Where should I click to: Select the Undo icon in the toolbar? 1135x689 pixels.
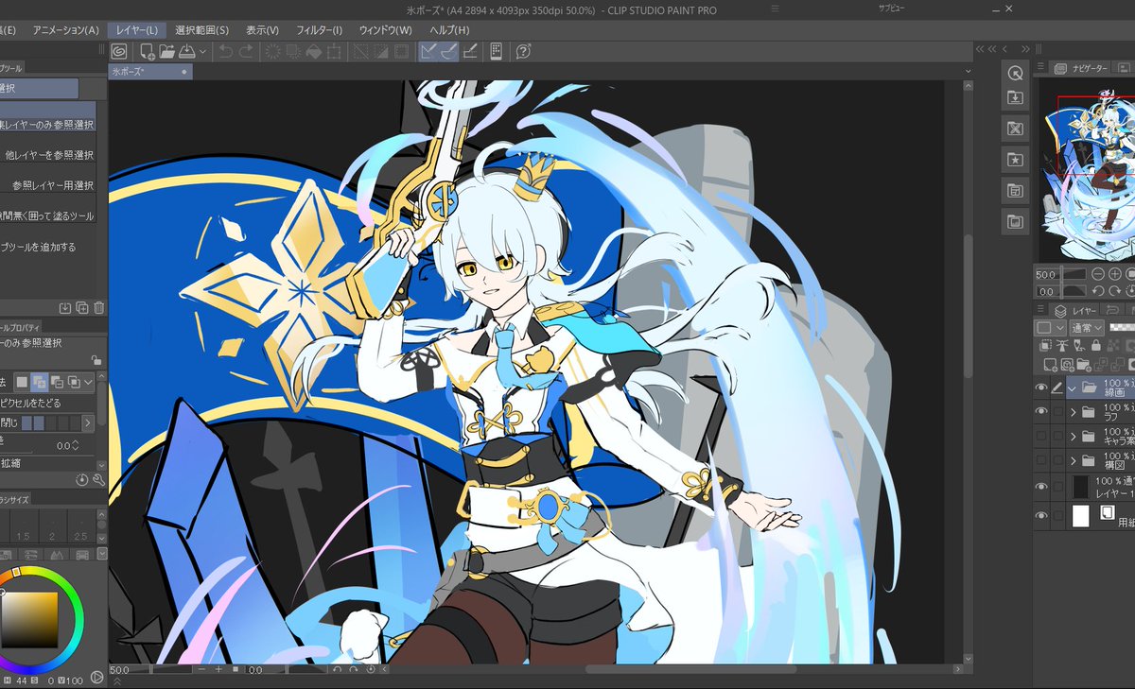coord(226,51)
